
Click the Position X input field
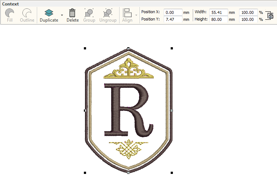click(173, 12)
